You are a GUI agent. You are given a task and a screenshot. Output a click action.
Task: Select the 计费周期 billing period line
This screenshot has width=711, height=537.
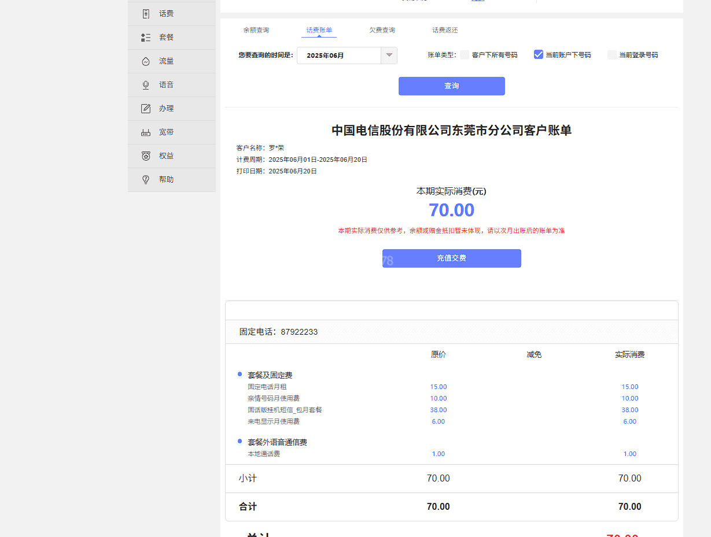302,160
